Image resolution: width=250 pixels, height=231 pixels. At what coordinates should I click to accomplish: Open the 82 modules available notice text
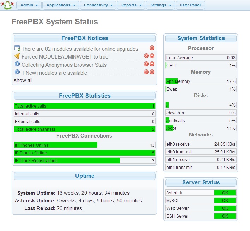pyautogui.click(x=80, y=49)
